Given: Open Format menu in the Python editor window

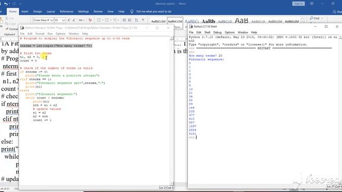Looking at the screenshot, I should point(40,34).
